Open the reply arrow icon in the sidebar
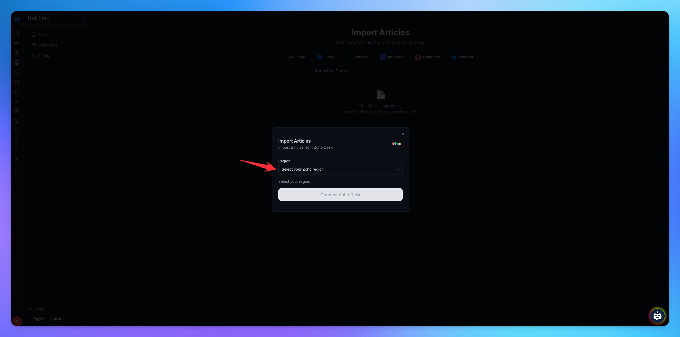This screenshot has width=680, height=337. 17,102
